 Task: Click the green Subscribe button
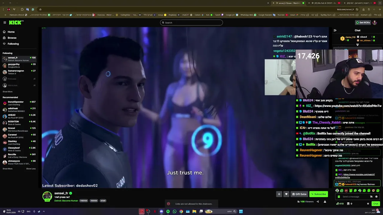click(319, 194)
